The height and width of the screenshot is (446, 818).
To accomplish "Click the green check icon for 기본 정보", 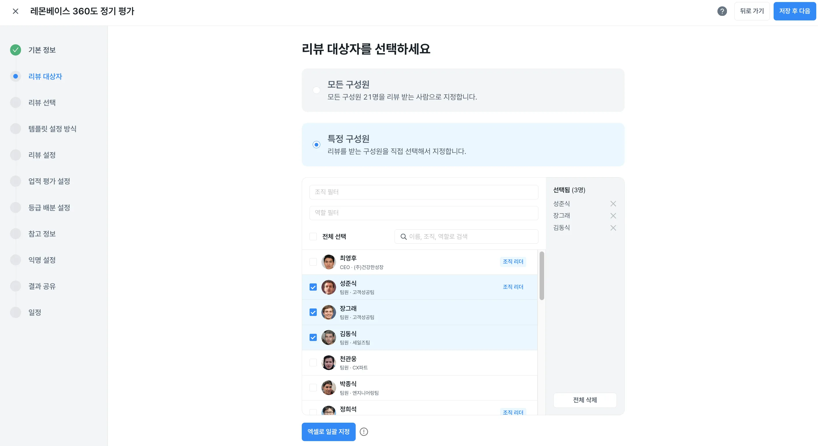I will click(x=15, y=50).
